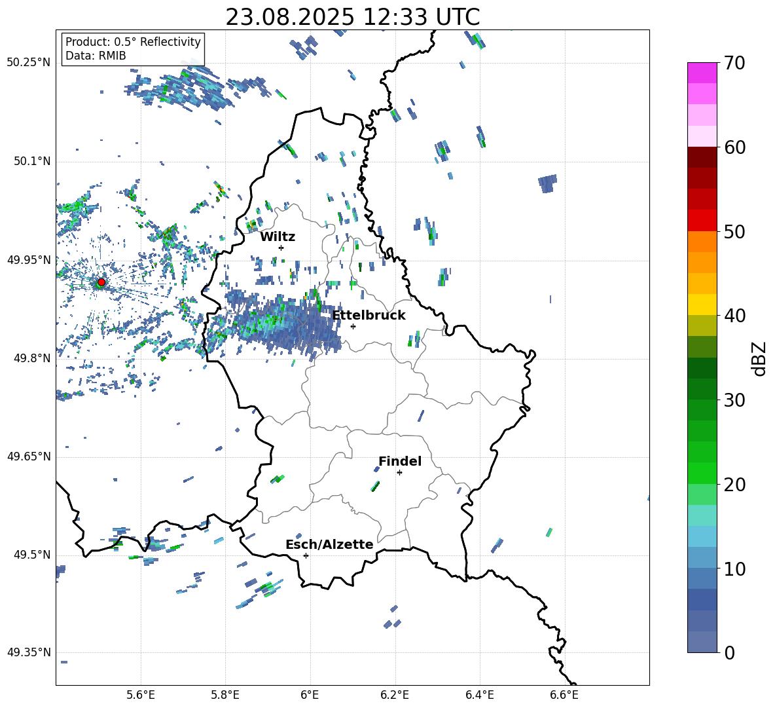Click the Esch/Alzette city label
The height and width of the screenshot is (708, 775).
click(330, 544)
